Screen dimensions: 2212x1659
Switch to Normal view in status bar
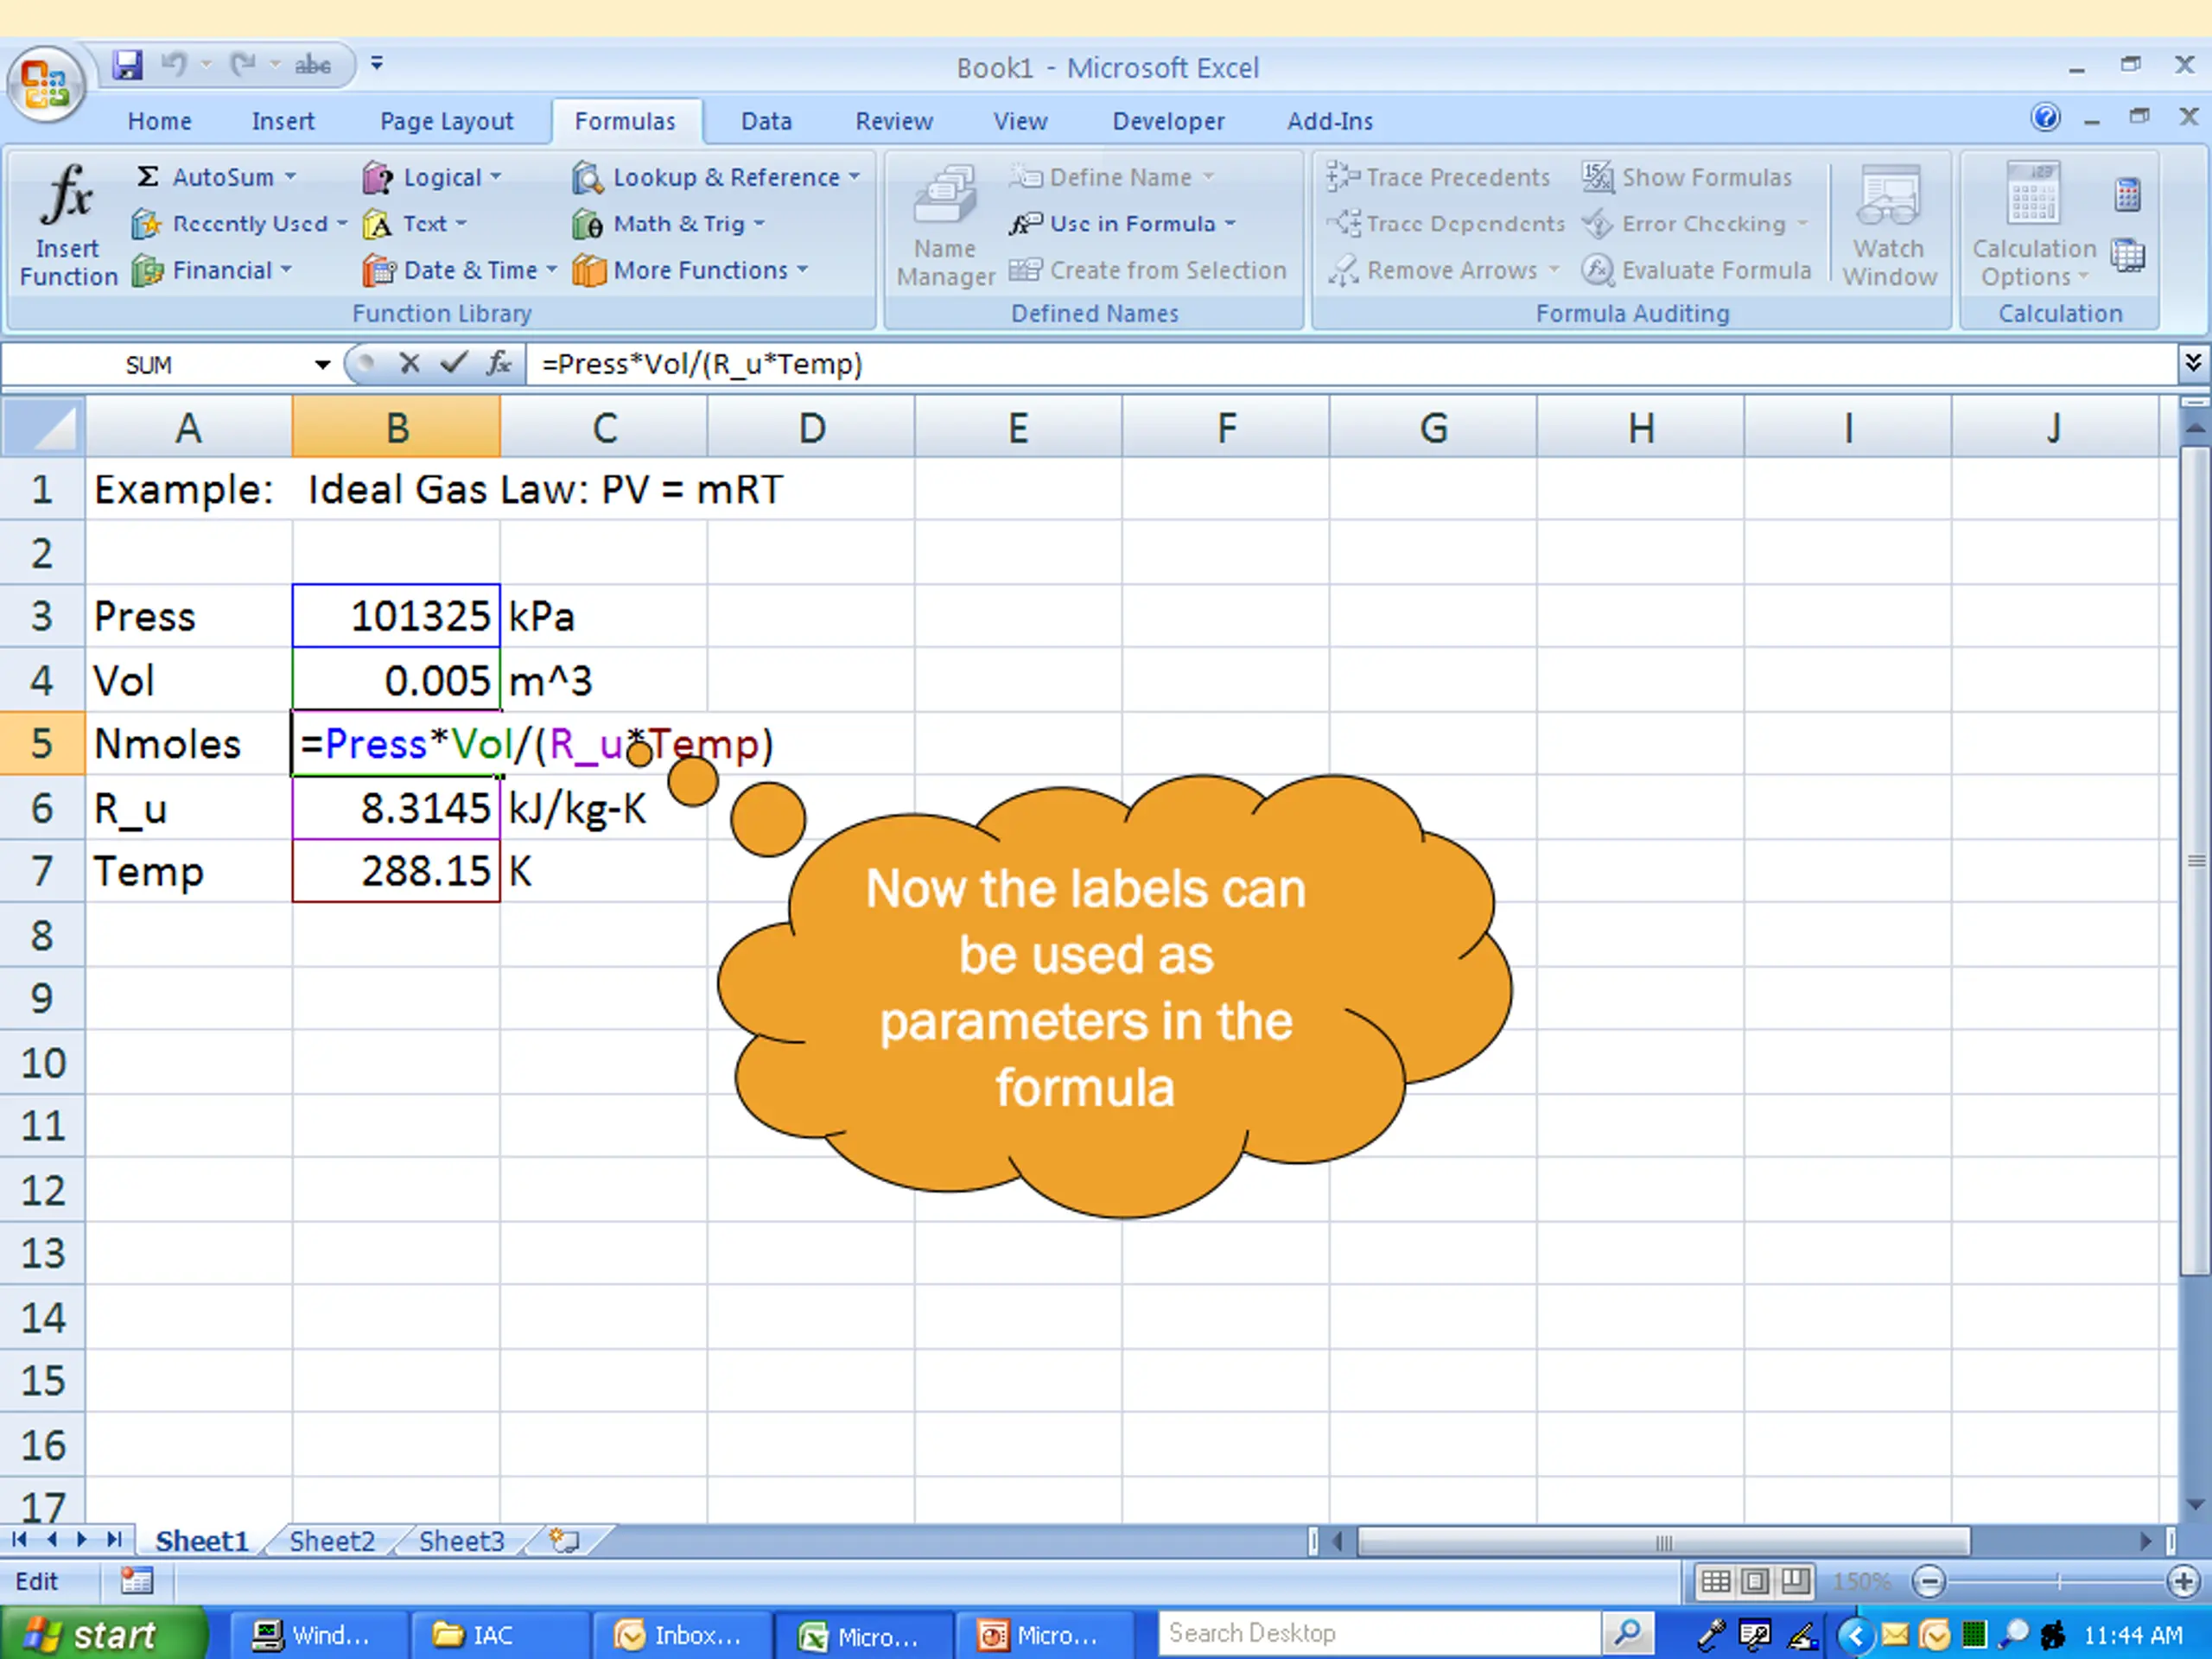tap(1716, 1581)
